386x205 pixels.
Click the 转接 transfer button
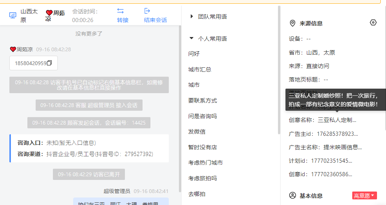pos(123,20)
